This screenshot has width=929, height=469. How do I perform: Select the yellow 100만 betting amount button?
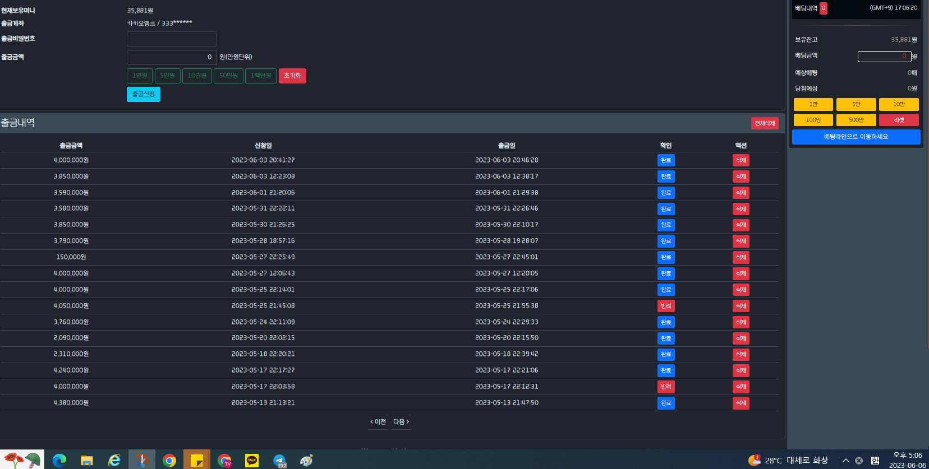tap(813, 120)
